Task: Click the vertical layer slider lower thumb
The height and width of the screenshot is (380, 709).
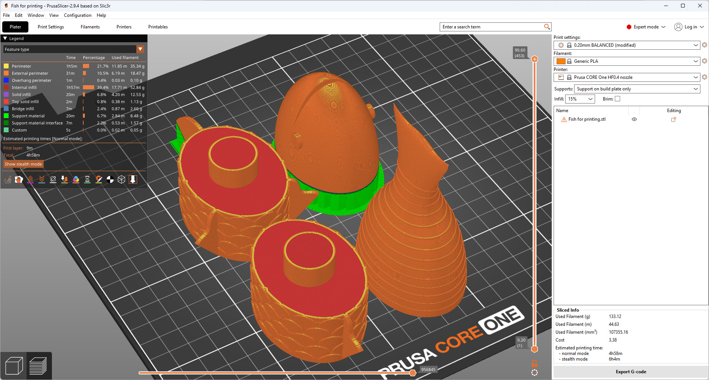Action: pyautogui.click(x=535, y=349)
